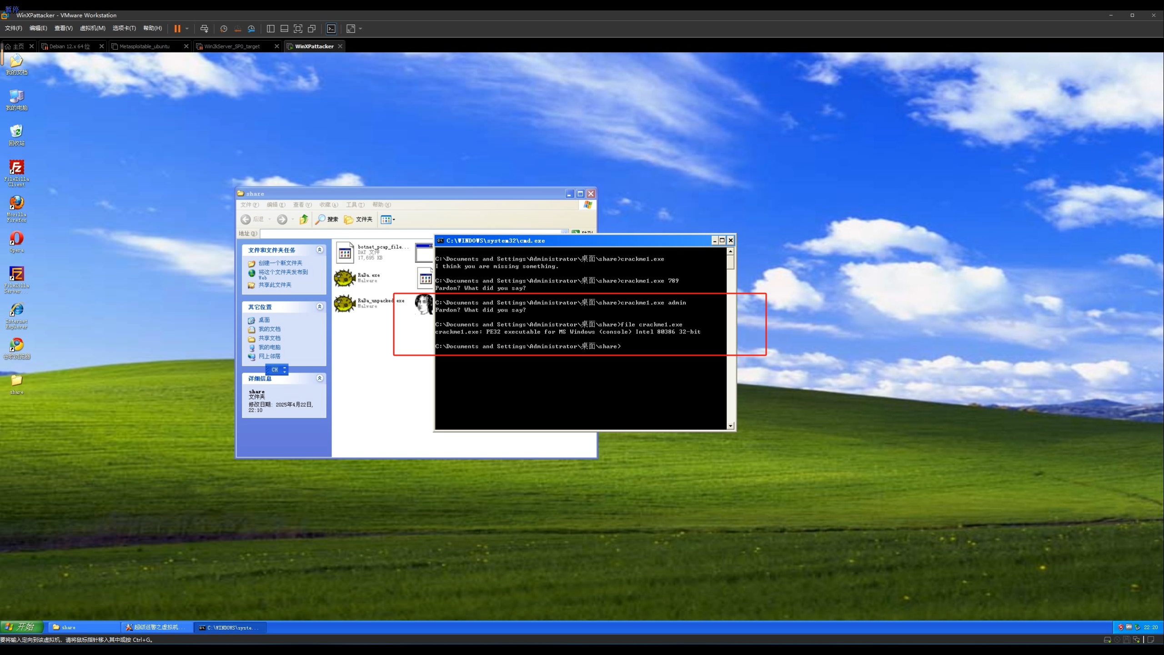Toggle Folders pane button in share window
Screen dimensions: 1164x655
click(x=358, y=220)
